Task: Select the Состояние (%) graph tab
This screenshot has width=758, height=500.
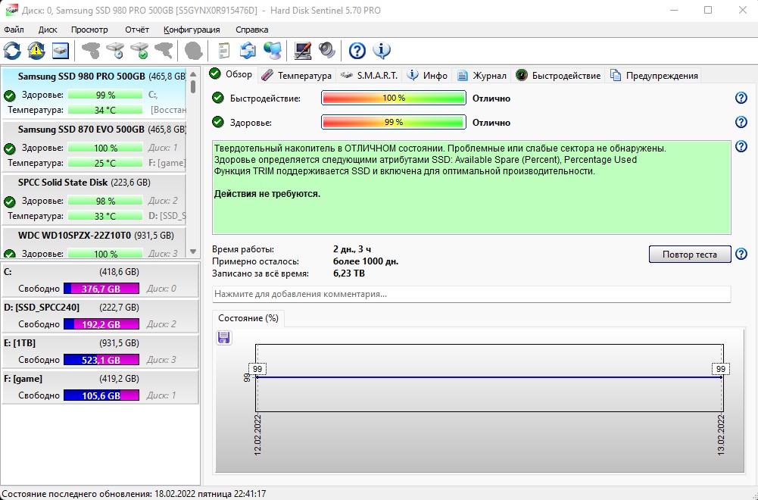Action: point(248,318)
